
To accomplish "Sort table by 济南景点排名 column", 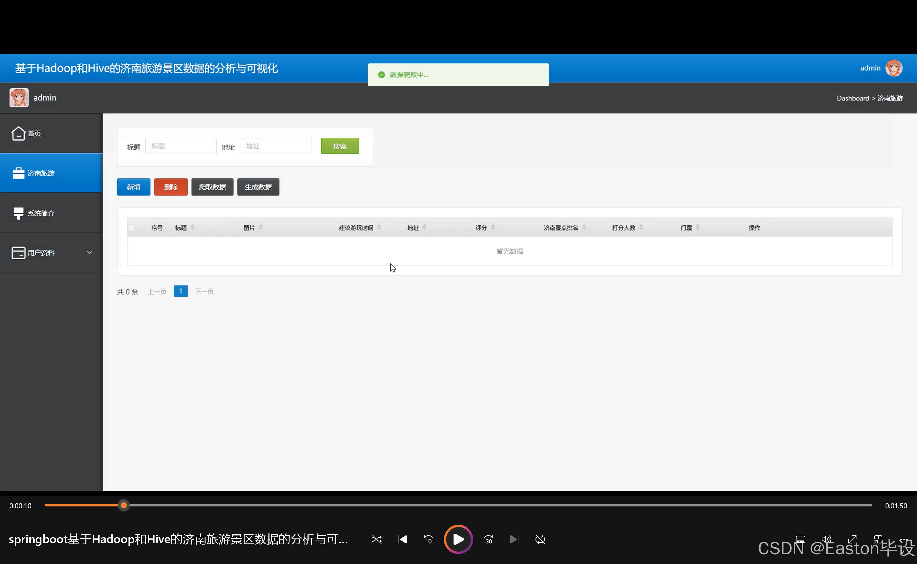I will pos(584,227).
